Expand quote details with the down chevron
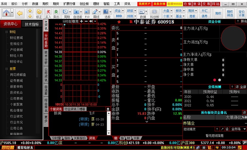This screenshot has height=150, width=247. click(x=147, y=122)
